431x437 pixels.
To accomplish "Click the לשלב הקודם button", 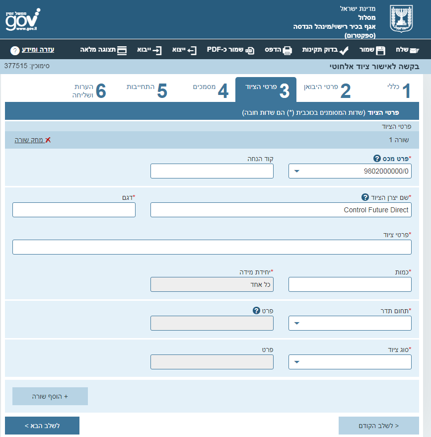I will click(x=379, y=426).
